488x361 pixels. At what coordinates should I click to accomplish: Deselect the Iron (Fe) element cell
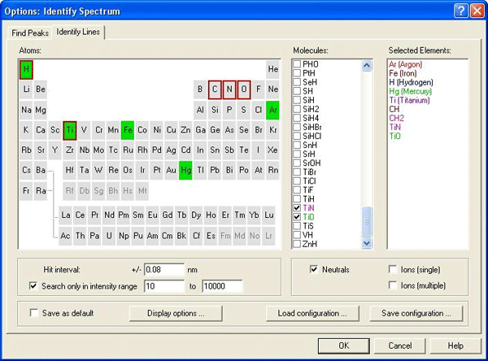pyautogui.click(x=128, y=130)
